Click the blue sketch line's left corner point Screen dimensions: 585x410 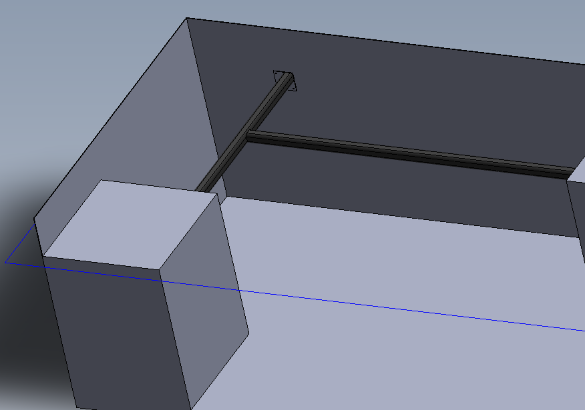click(6, 262)
